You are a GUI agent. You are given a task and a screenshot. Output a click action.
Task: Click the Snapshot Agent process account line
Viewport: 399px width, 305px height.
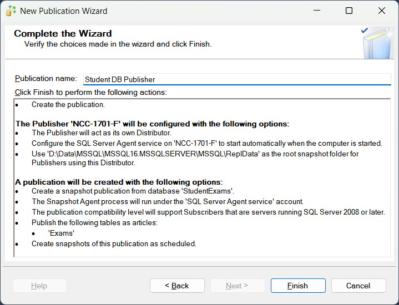168,202
